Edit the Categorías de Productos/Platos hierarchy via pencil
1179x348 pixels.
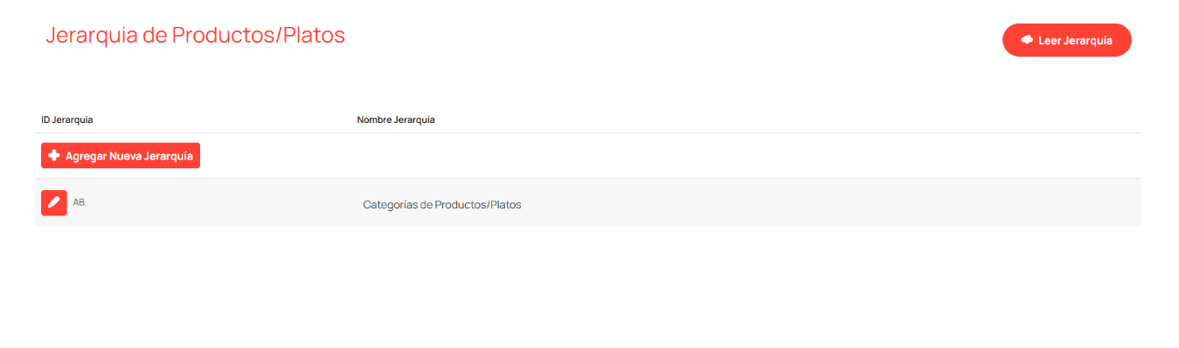pyautogui.click(x=54, y=202)
